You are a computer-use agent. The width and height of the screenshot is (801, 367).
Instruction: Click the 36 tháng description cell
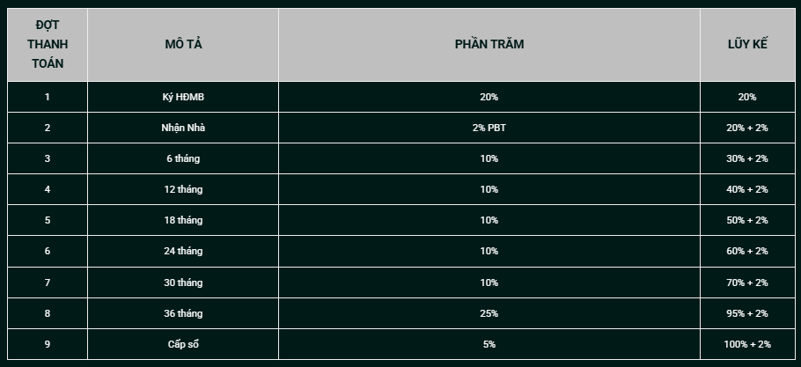(182, 313)
